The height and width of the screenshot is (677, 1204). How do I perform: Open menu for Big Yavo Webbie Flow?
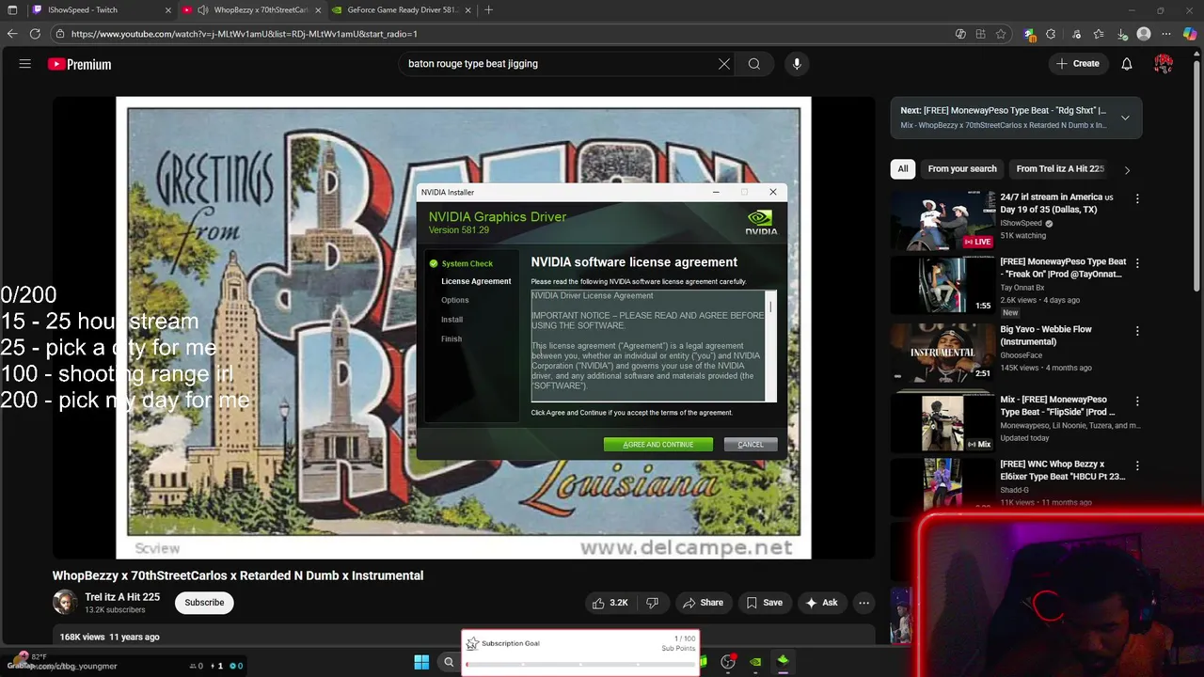(1137, 331)
